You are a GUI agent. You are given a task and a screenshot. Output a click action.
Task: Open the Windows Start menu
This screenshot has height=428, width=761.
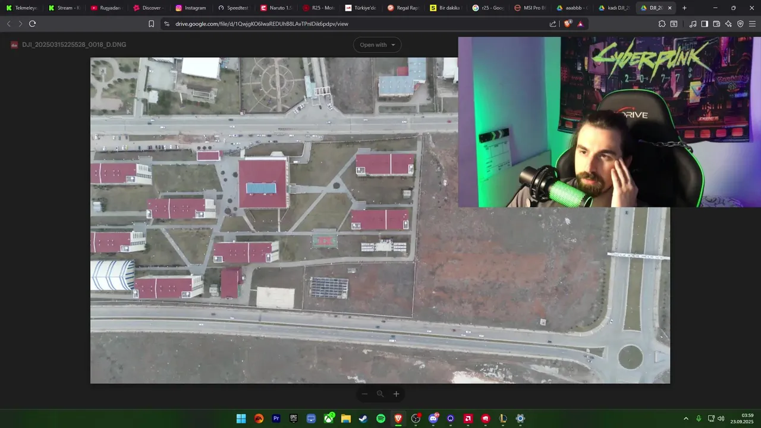[241, 418]
